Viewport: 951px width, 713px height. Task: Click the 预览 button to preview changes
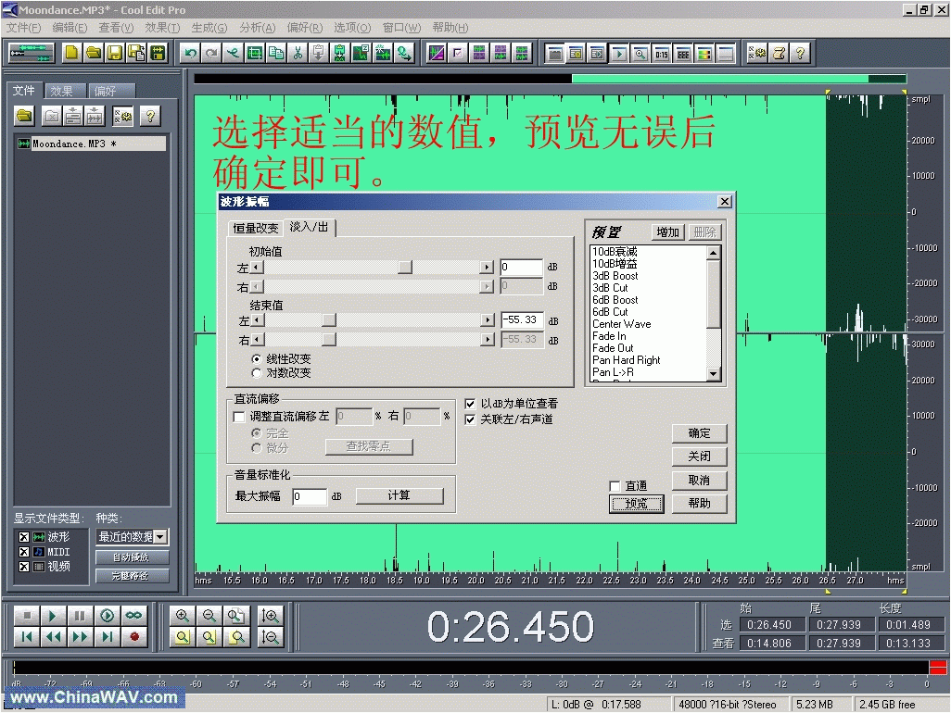636,503
